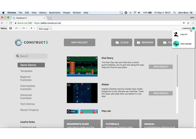The height and width of the screenshot is (139, 196).
Task: Click the mammoth account avatar icon
Action: [193, 28]
